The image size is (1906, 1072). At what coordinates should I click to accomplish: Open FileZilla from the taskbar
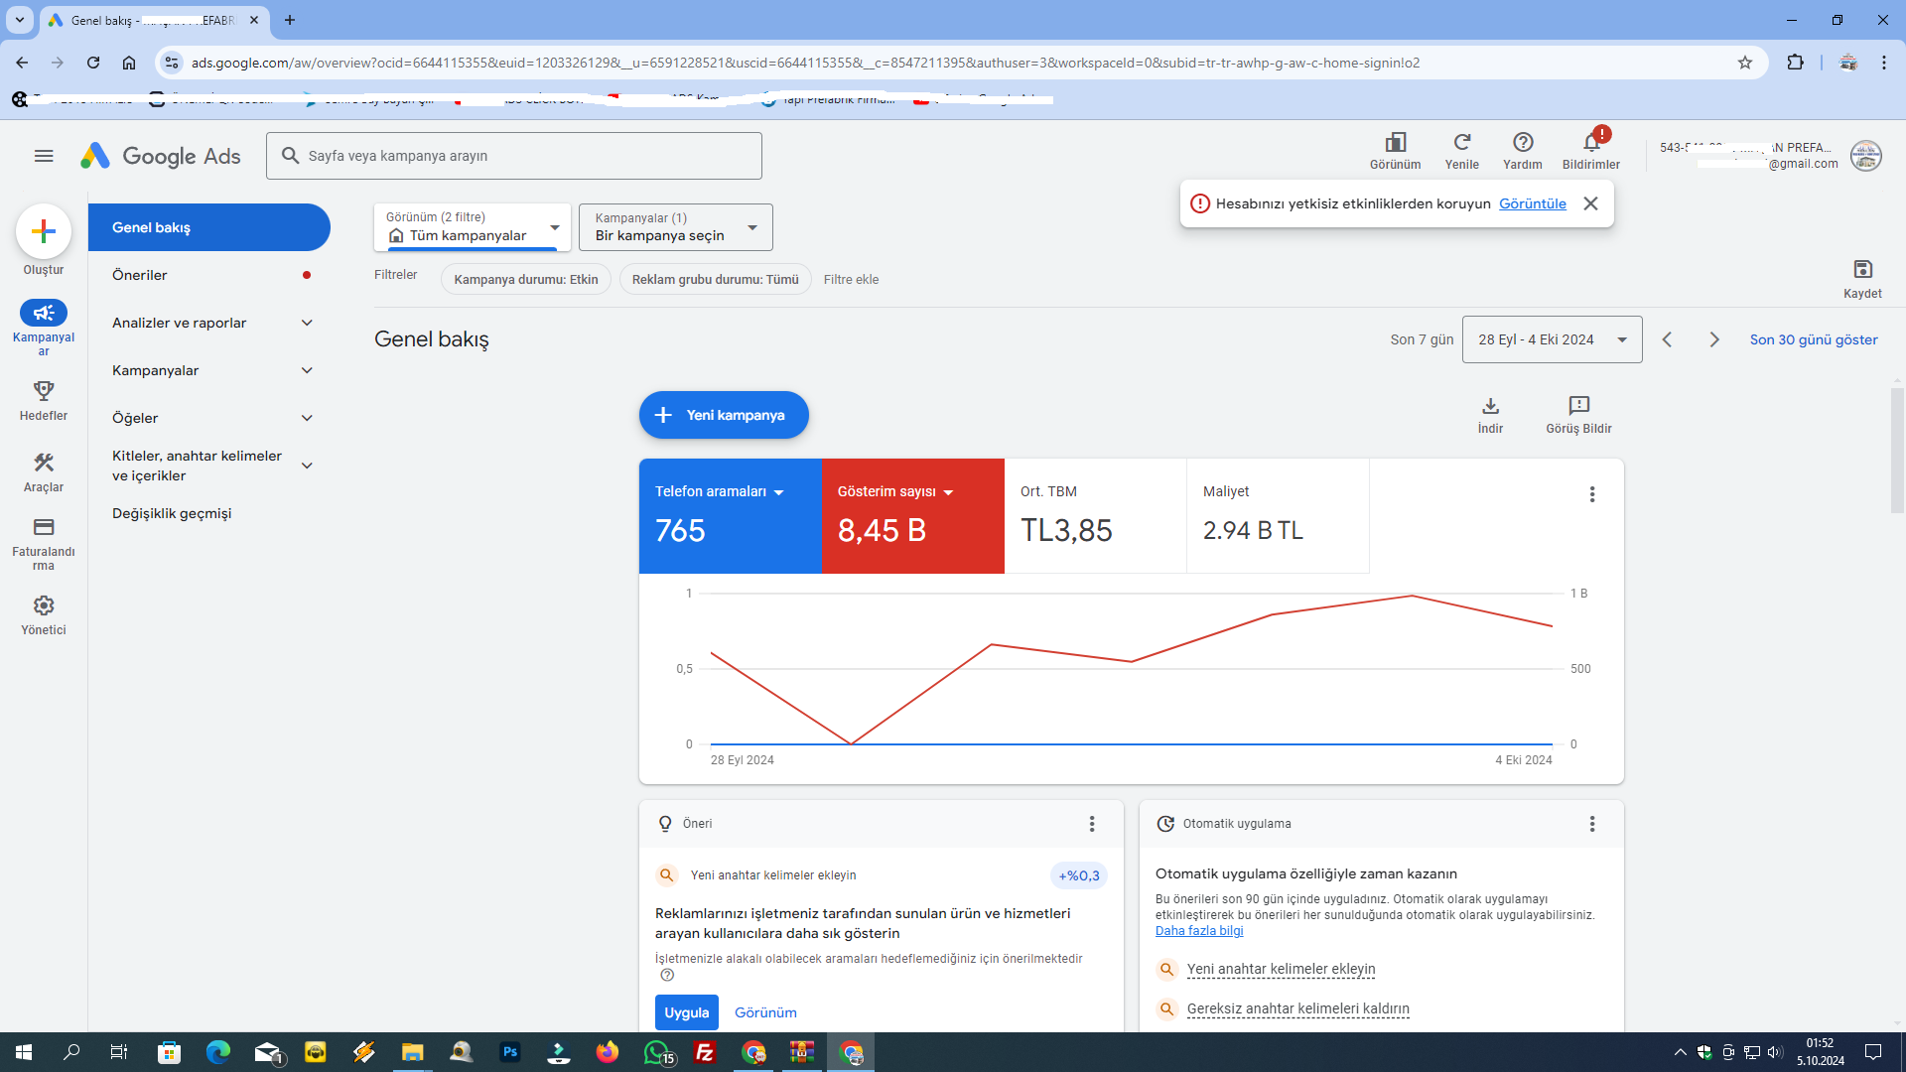[x=705, y=1052]
